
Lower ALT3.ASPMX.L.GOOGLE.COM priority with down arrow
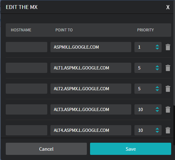pyautogui.click(x=157, y=111)
